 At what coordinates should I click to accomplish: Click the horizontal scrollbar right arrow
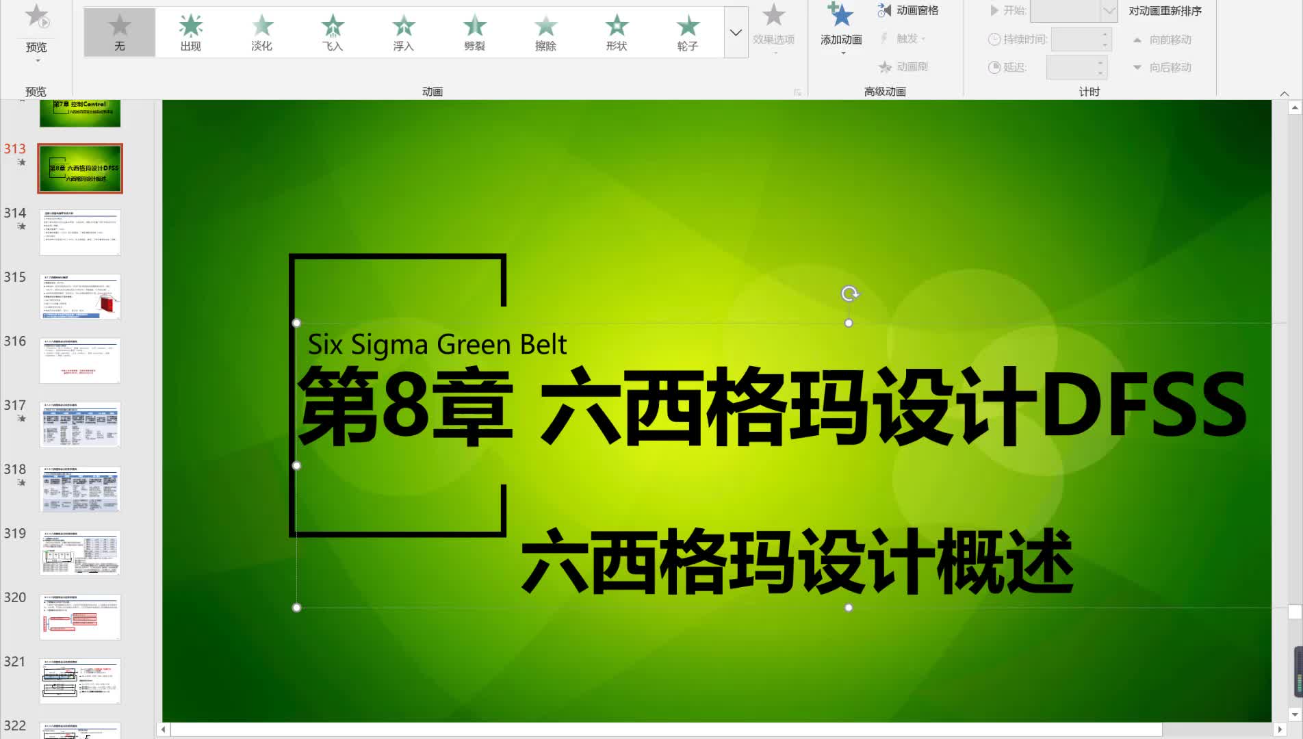[x=1280, y=730]
